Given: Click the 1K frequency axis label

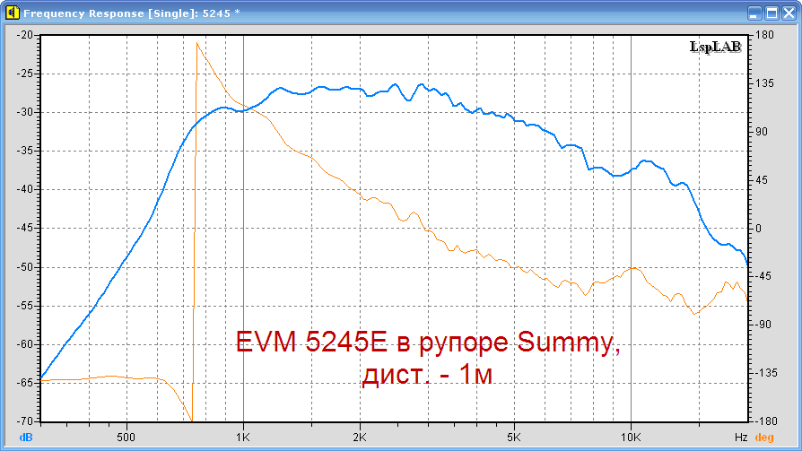Looking at the screenshot, I should coord(243,438).
